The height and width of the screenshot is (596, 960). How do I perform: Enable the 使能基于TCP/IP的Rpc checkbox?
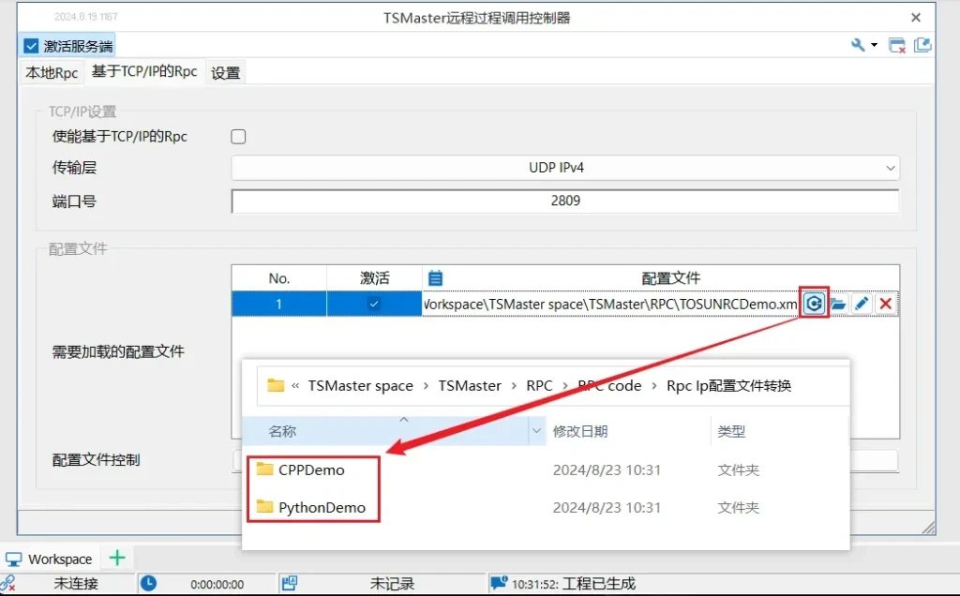tap(239, 137)
